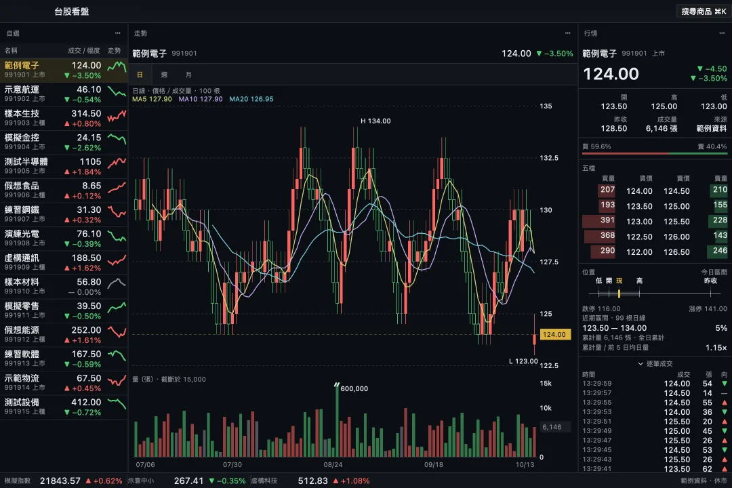Select 測試設備 in the watchlist
732x488 pixels.
click(x=64, y=407)
